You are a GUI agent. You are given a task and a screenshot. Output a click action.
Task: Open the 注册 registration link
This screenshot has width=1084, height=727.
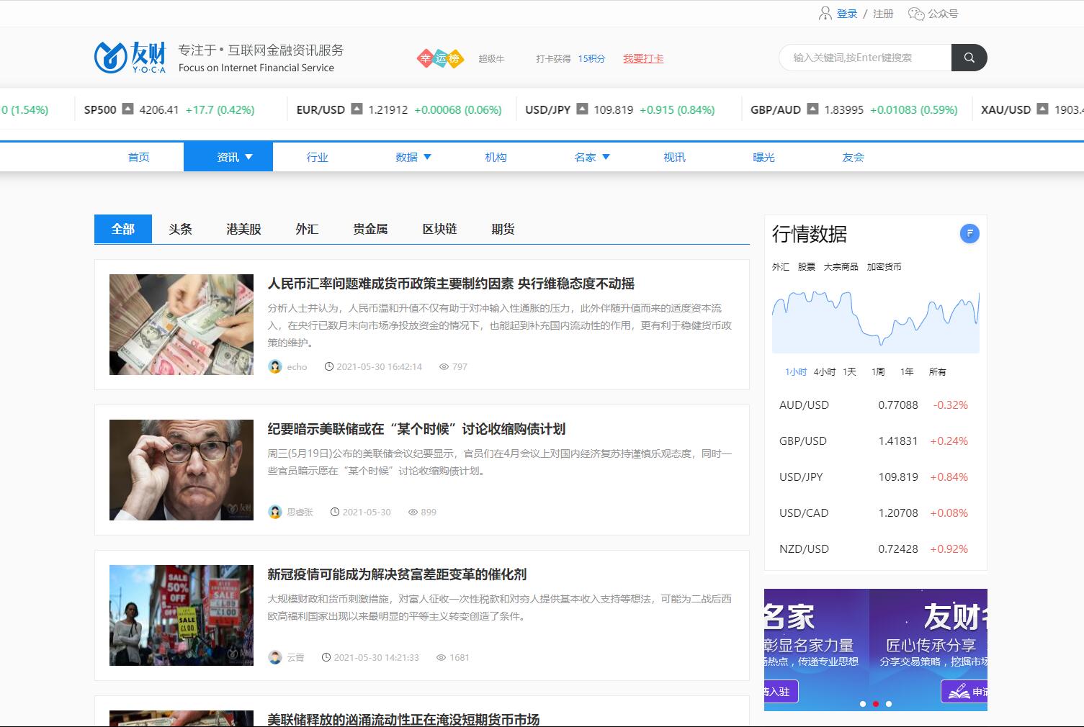pos(883,14)
